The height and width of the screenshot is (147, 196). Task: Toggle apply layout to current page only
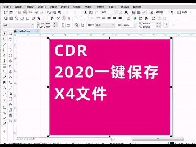tap(82, 25)
